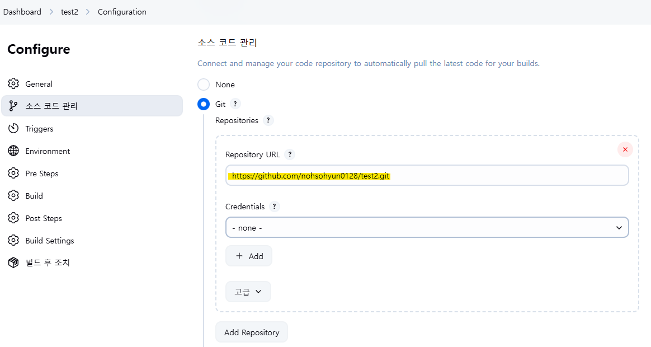This screenshot has width=651, height=347.
Task: Go to Post Steps section
Action: click(44, 218)
